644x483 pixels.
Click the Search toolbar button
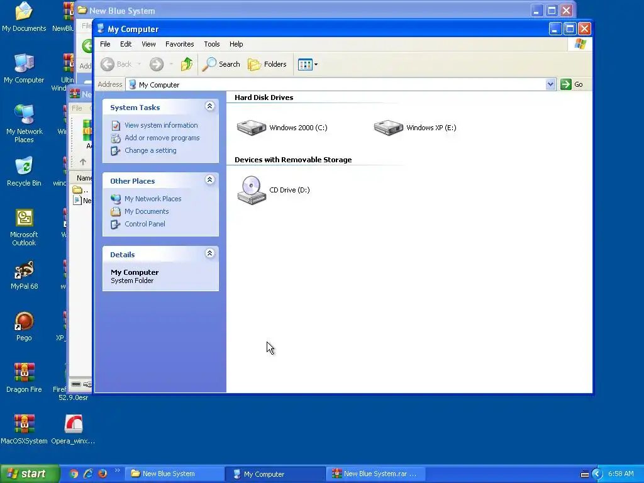click(221, 64)
